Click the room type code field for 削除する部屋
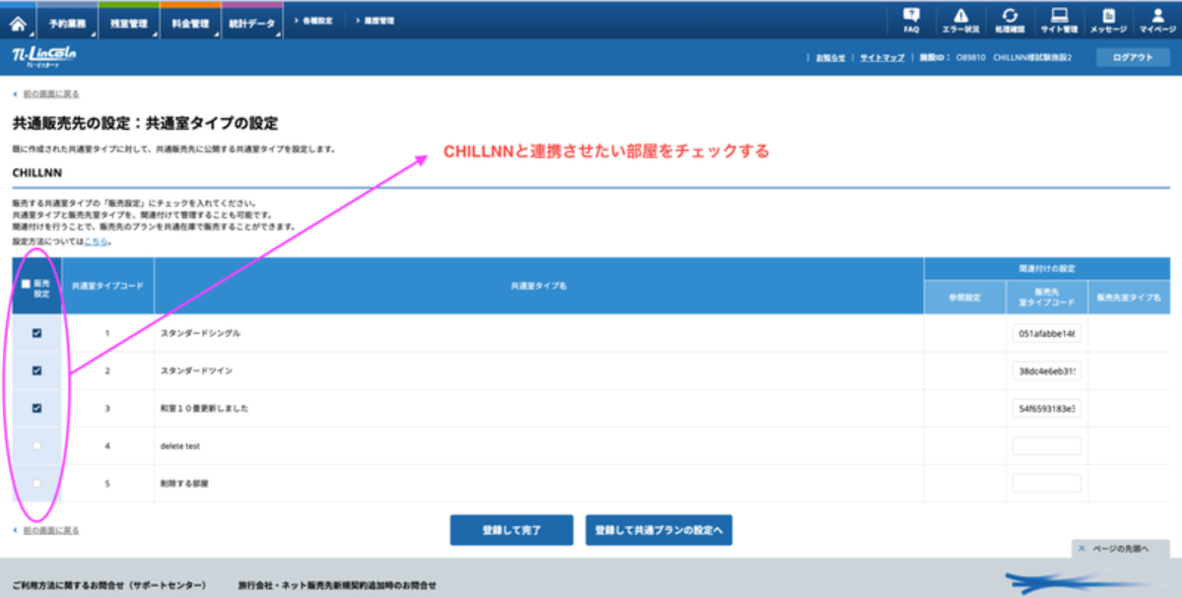 1046,484
